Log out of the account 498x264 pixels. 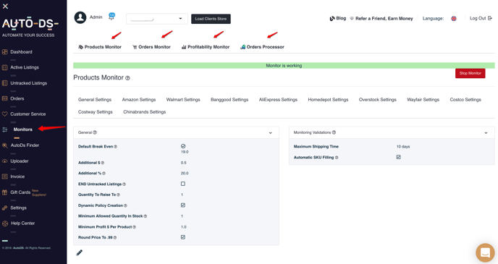481,18
